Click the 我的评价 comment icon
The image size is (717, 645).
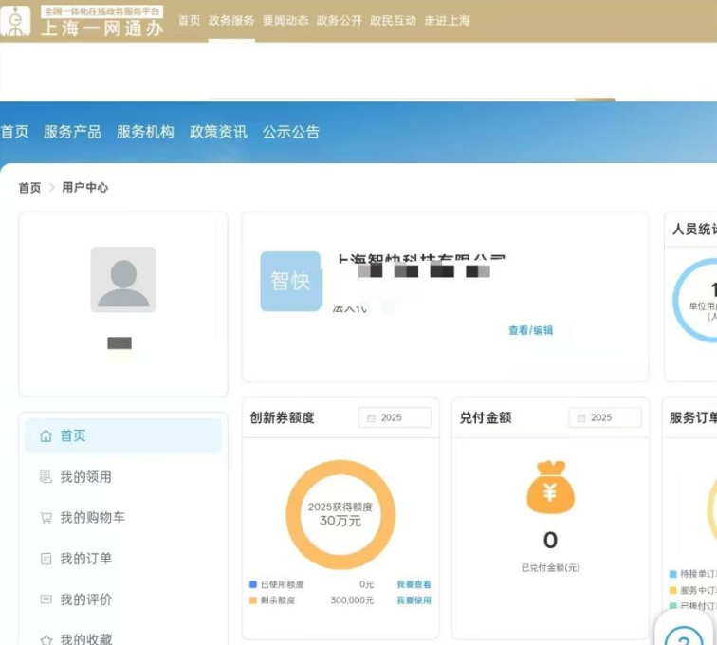coord(46,599)
